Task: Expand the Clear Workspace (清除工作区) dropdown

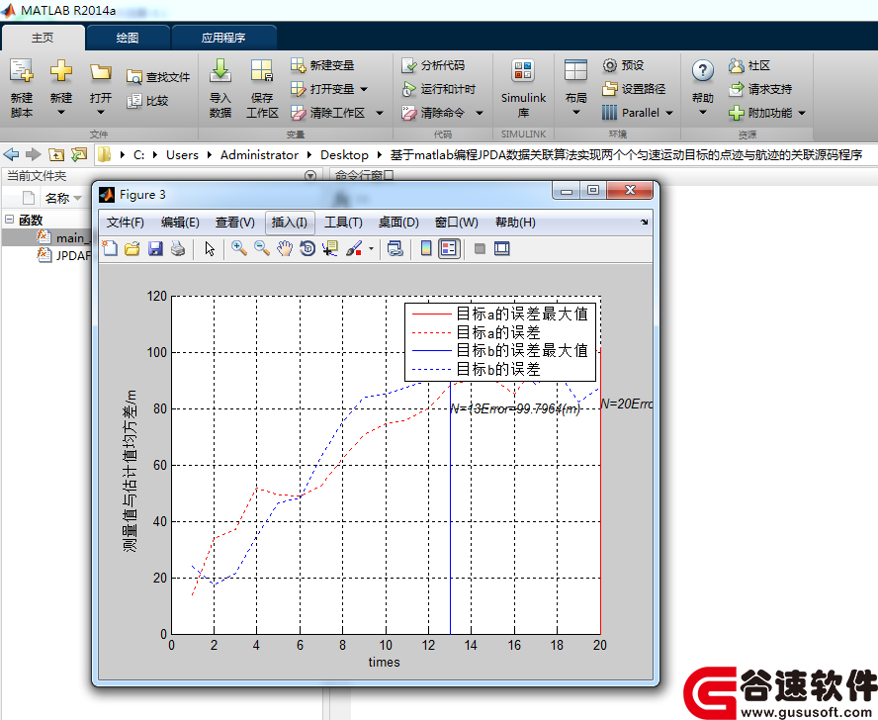Action: coord(380,113)
